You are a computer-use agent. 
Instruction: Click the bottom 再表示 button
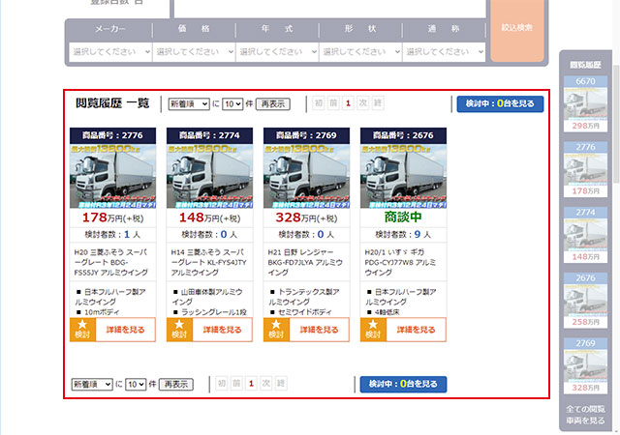[x=176, y=384]
